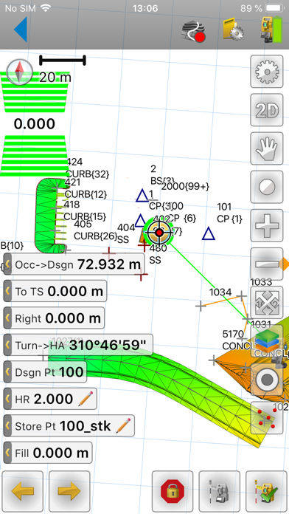289x514 pixels.
Task: Click the zoom extents button
Action: pyautogui.click(x=267, y=302)
